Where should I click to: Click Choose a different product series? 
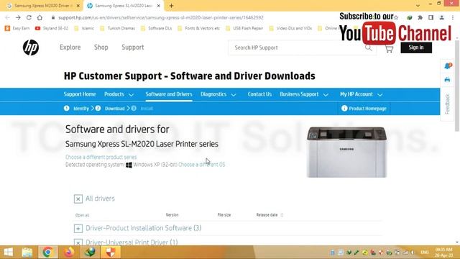click(x=101, y=157)
